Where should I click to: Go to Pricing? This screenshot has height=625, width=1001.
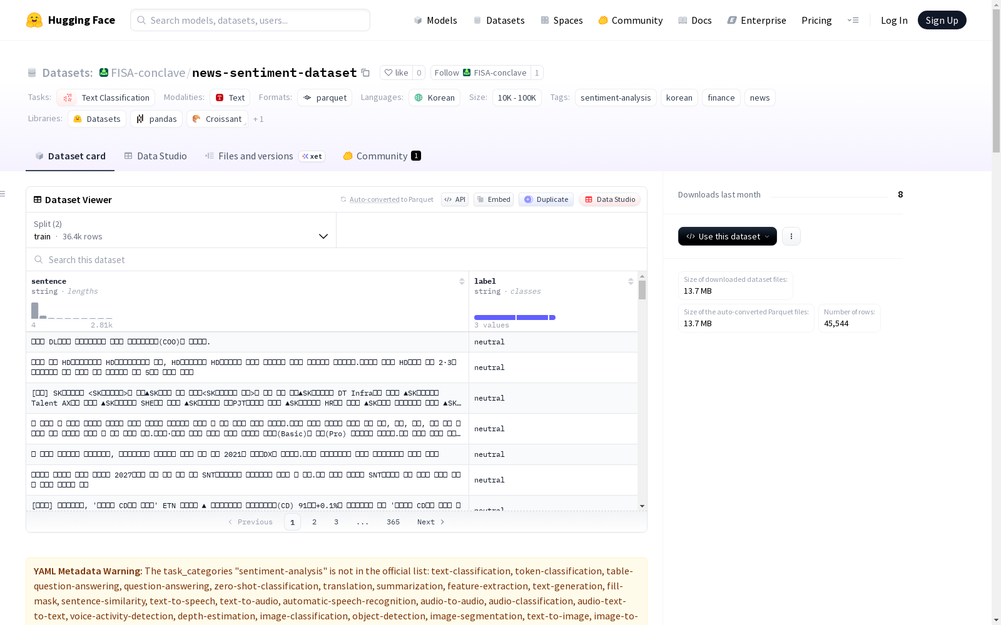[816, 20]
